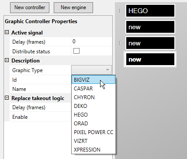Click the Replace takeout logic header text

coord(38,98)
